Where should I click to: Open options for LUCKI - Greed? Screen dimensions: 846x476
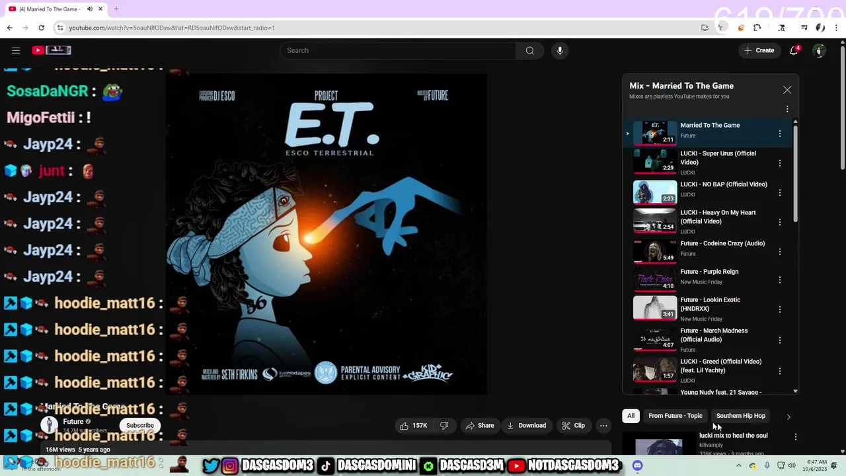click(x=780, y=372)
